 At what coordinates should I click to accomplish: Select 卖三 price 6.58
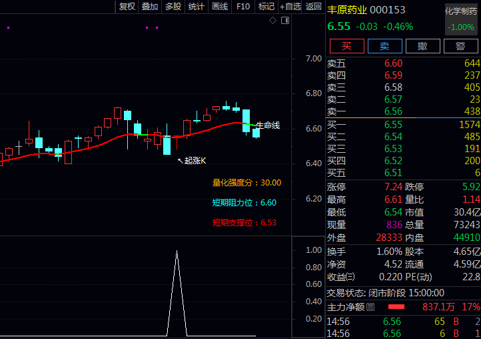[393, 87]
